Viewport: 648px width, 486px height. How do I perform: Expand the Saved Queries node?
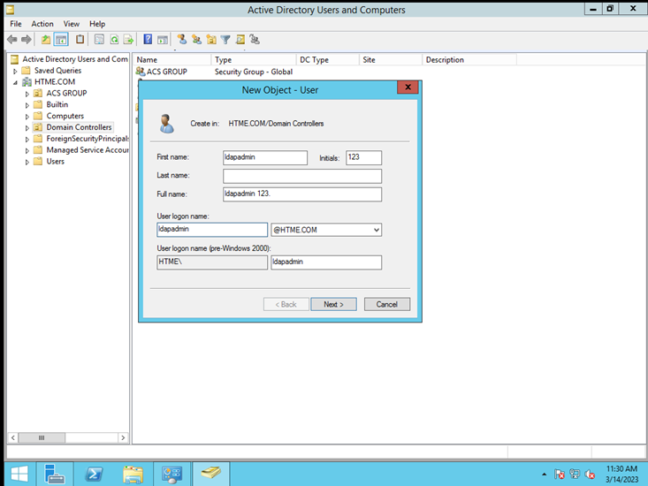(x=16, y=71)
